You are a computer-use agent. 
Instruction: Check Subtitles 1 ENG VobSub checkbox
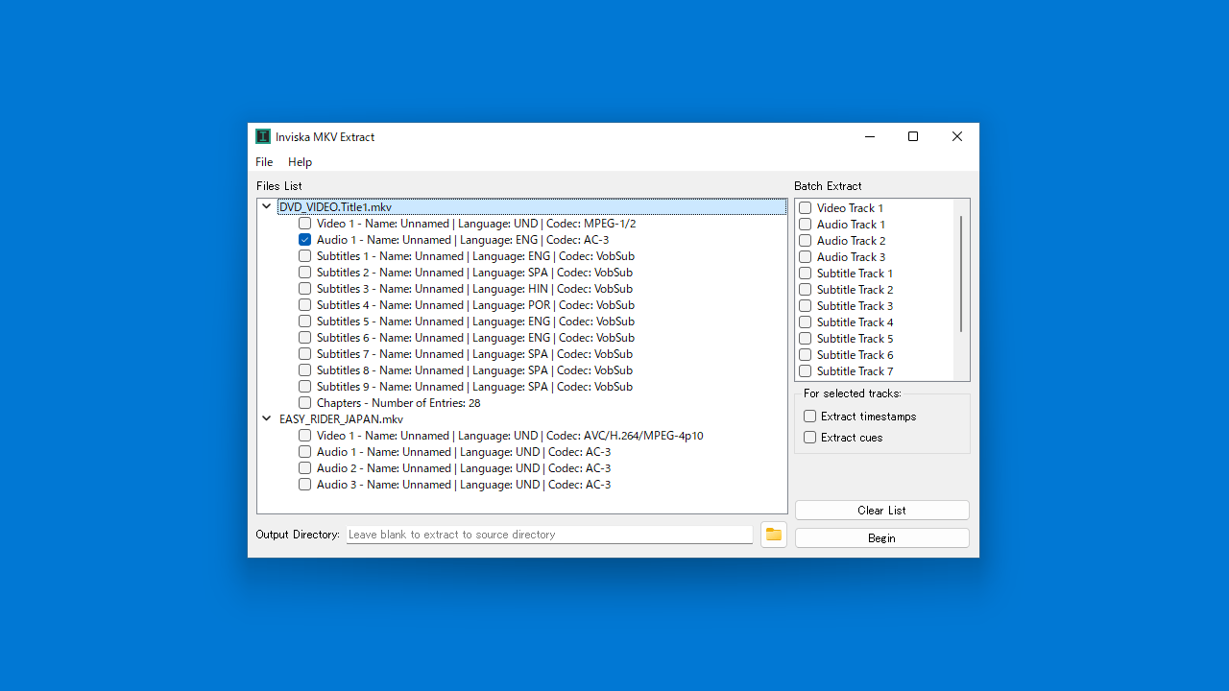304,256
